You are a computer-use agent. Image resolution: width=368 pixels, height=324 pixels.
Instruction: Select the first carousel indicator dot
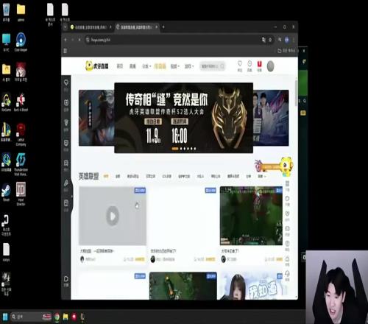pyautogui.click(x=175, y=149)
